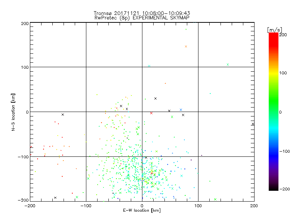
Task: Select the isolated orange dot near E-W 40, N-S 65
Action: [165, 83]
